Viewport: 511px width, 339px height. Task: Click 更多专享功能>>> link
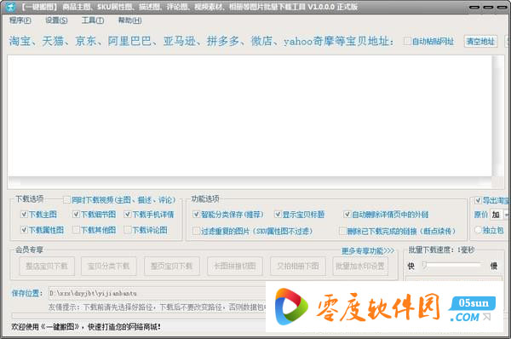pyautogui.click(x=368, y=251)
